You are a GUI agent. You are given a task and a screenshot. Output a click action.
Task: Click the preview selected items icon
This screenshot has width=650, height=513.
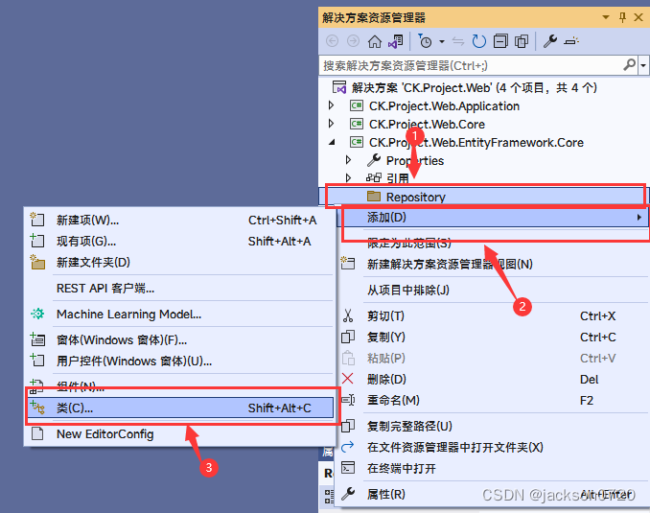tap(571, 41)
